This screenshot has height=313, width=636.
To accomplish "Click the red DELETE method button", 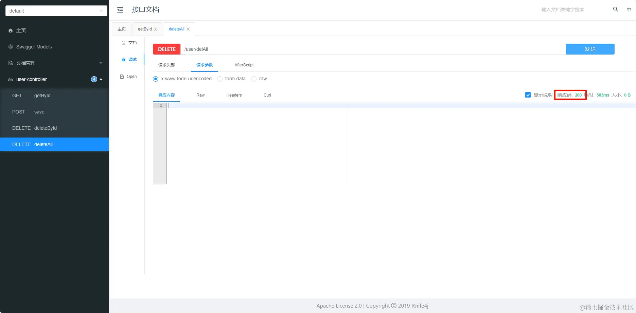I will coord(167,49).
